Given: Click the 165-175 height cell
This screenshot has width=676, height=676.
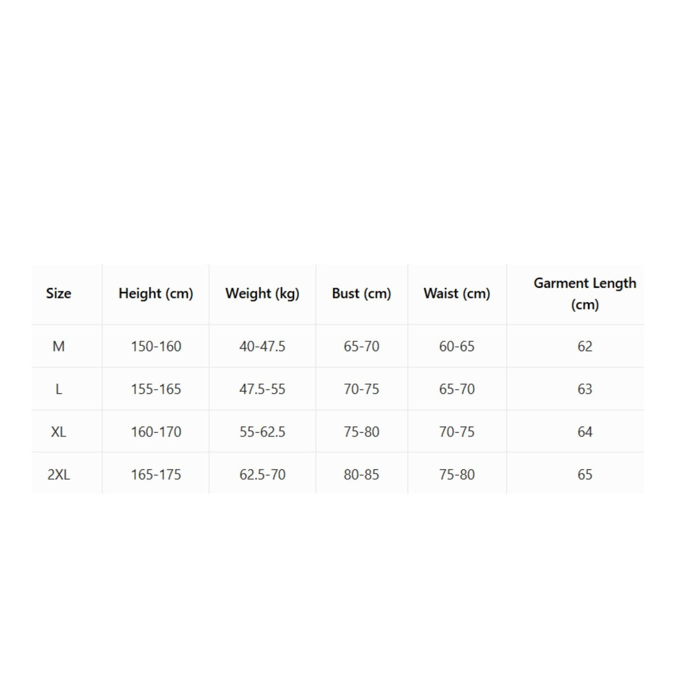Looking at the screenshot, I should pyautogui.click(x=156, y=475).
